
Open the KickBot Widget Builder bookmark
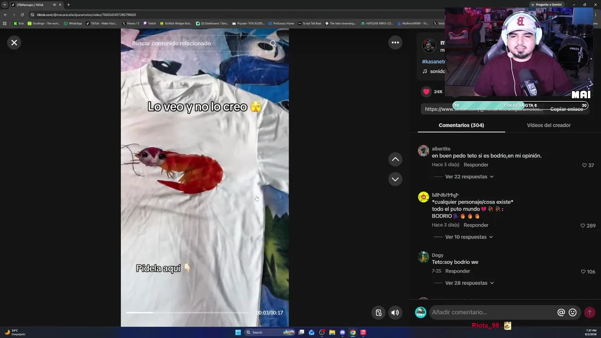click(x=176, y=23)
